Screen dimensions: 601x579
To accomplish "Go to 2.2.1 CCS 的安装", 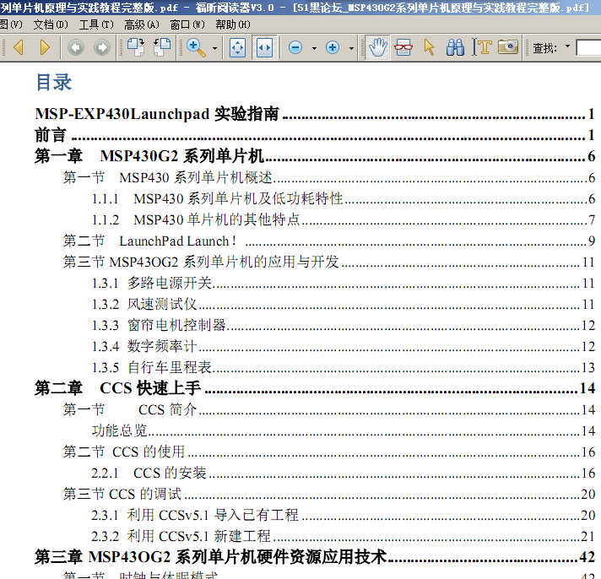I will pyautogui.click(x=344, y=473).
